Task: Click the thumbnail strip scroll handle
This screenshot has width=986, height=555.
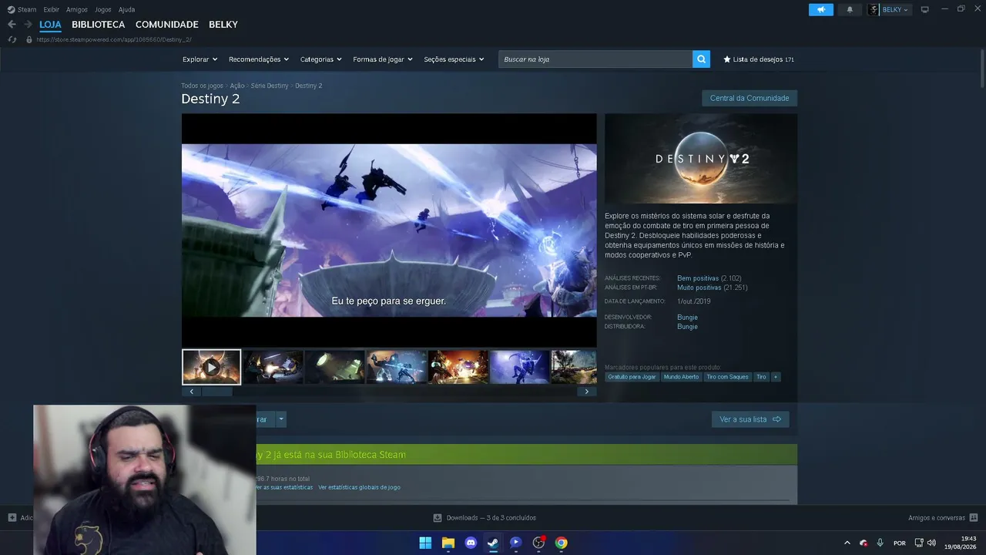Action: click(x=217, y=392)
